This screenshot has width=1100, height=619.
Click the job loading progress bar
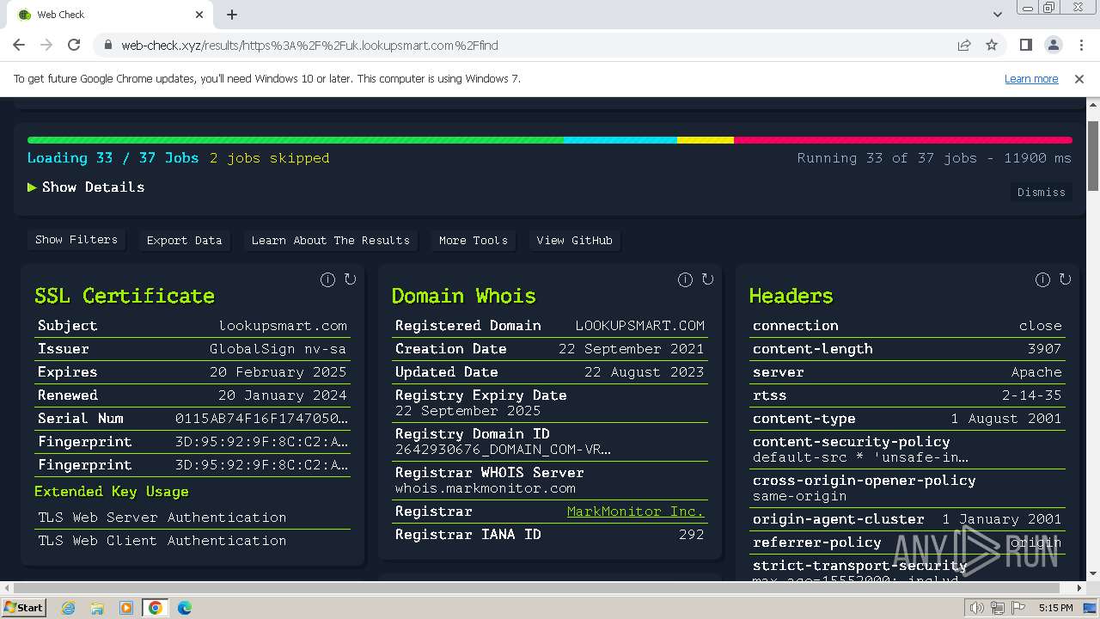tap(550, 139)
